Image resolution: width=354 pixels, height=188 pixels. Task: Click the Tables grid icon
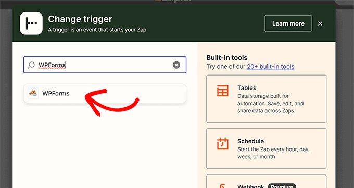tap(223, 91)
